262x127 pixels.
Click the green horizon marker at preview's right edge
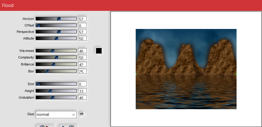(x=236, y=74)
